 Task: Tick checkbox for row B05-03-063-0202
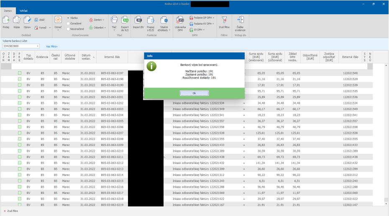(x=20, y=103)
